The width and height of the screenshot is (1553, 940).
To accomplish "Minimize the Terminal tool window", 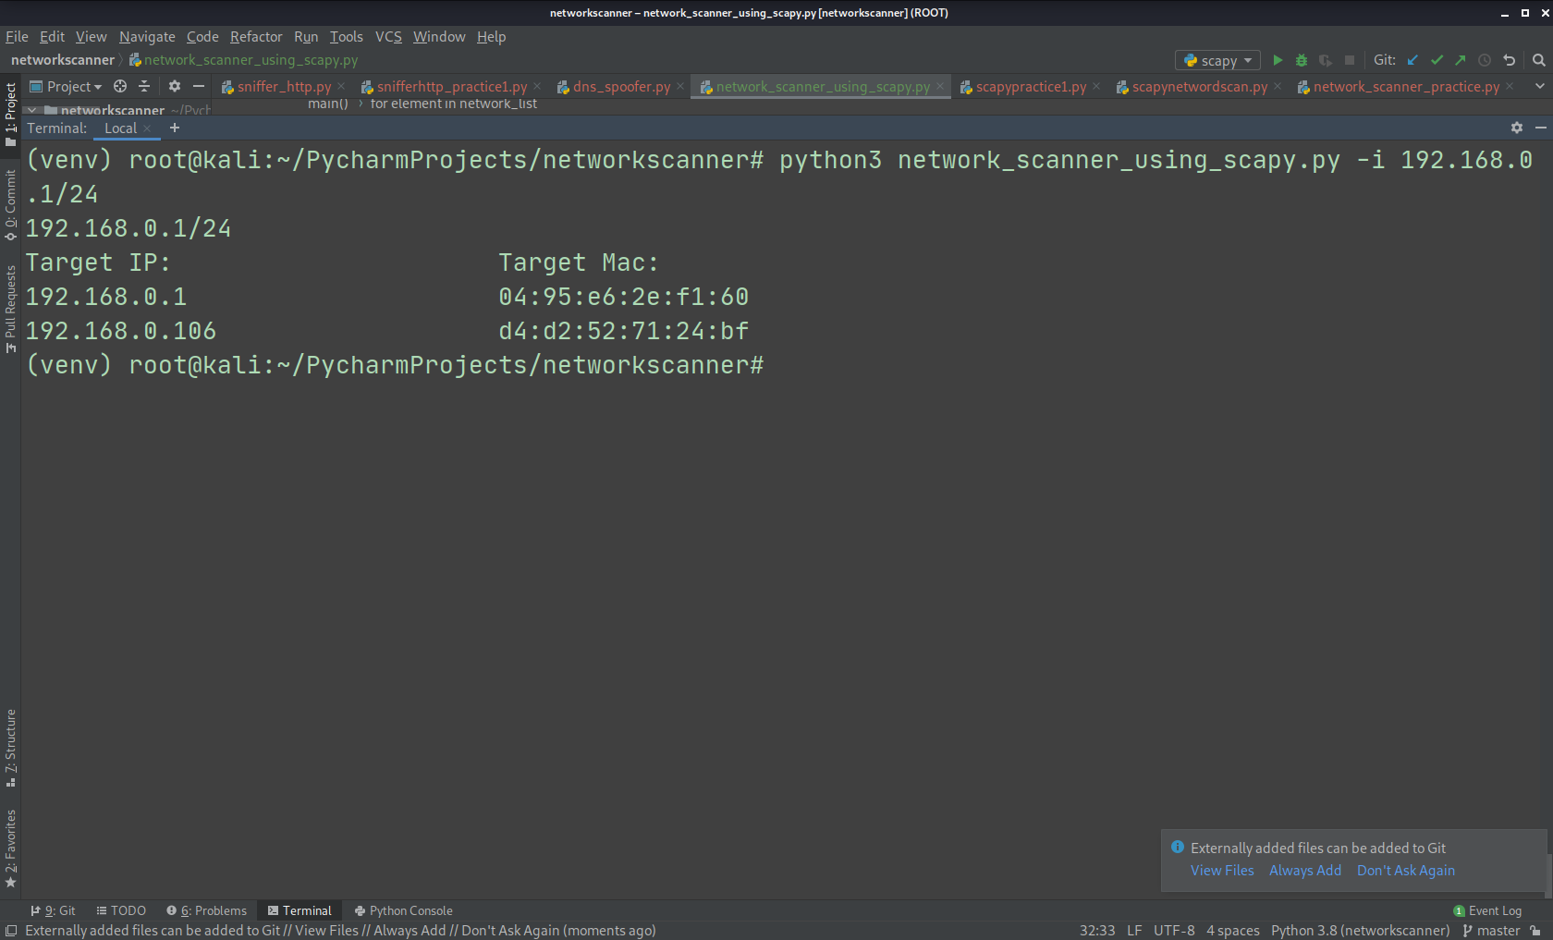I will click(1541, 128).
